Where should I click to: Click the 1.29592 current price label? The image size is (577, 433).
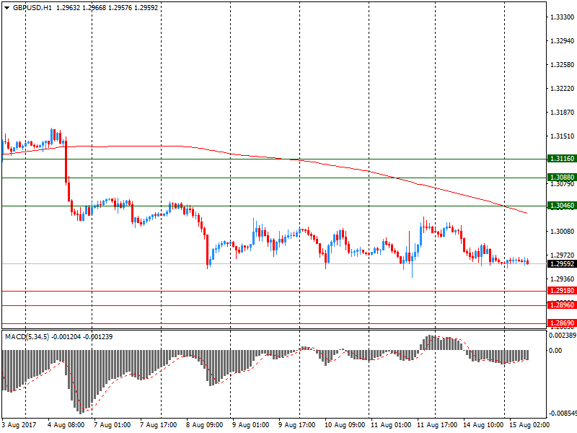point(562,263)
